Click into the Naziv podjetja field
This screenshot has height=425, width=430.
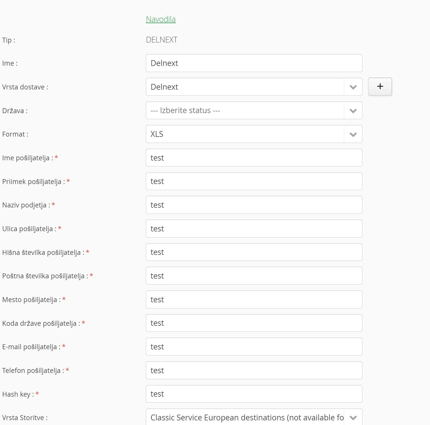coord(254,205)
